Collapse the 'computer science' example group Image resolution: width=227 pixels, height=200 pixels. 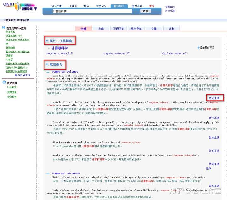(x=48, y=72)
